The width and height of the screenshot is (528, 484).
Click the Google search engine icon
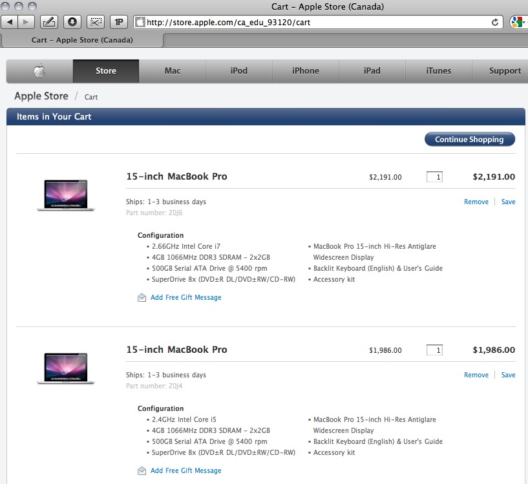coord(517,22)
